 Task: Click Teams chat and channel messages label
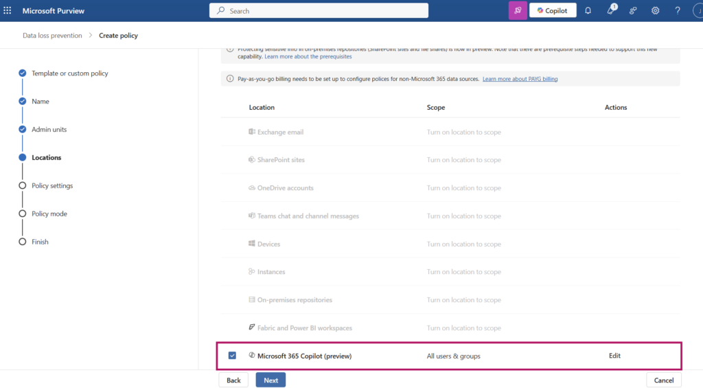click(x=308, y=216)
